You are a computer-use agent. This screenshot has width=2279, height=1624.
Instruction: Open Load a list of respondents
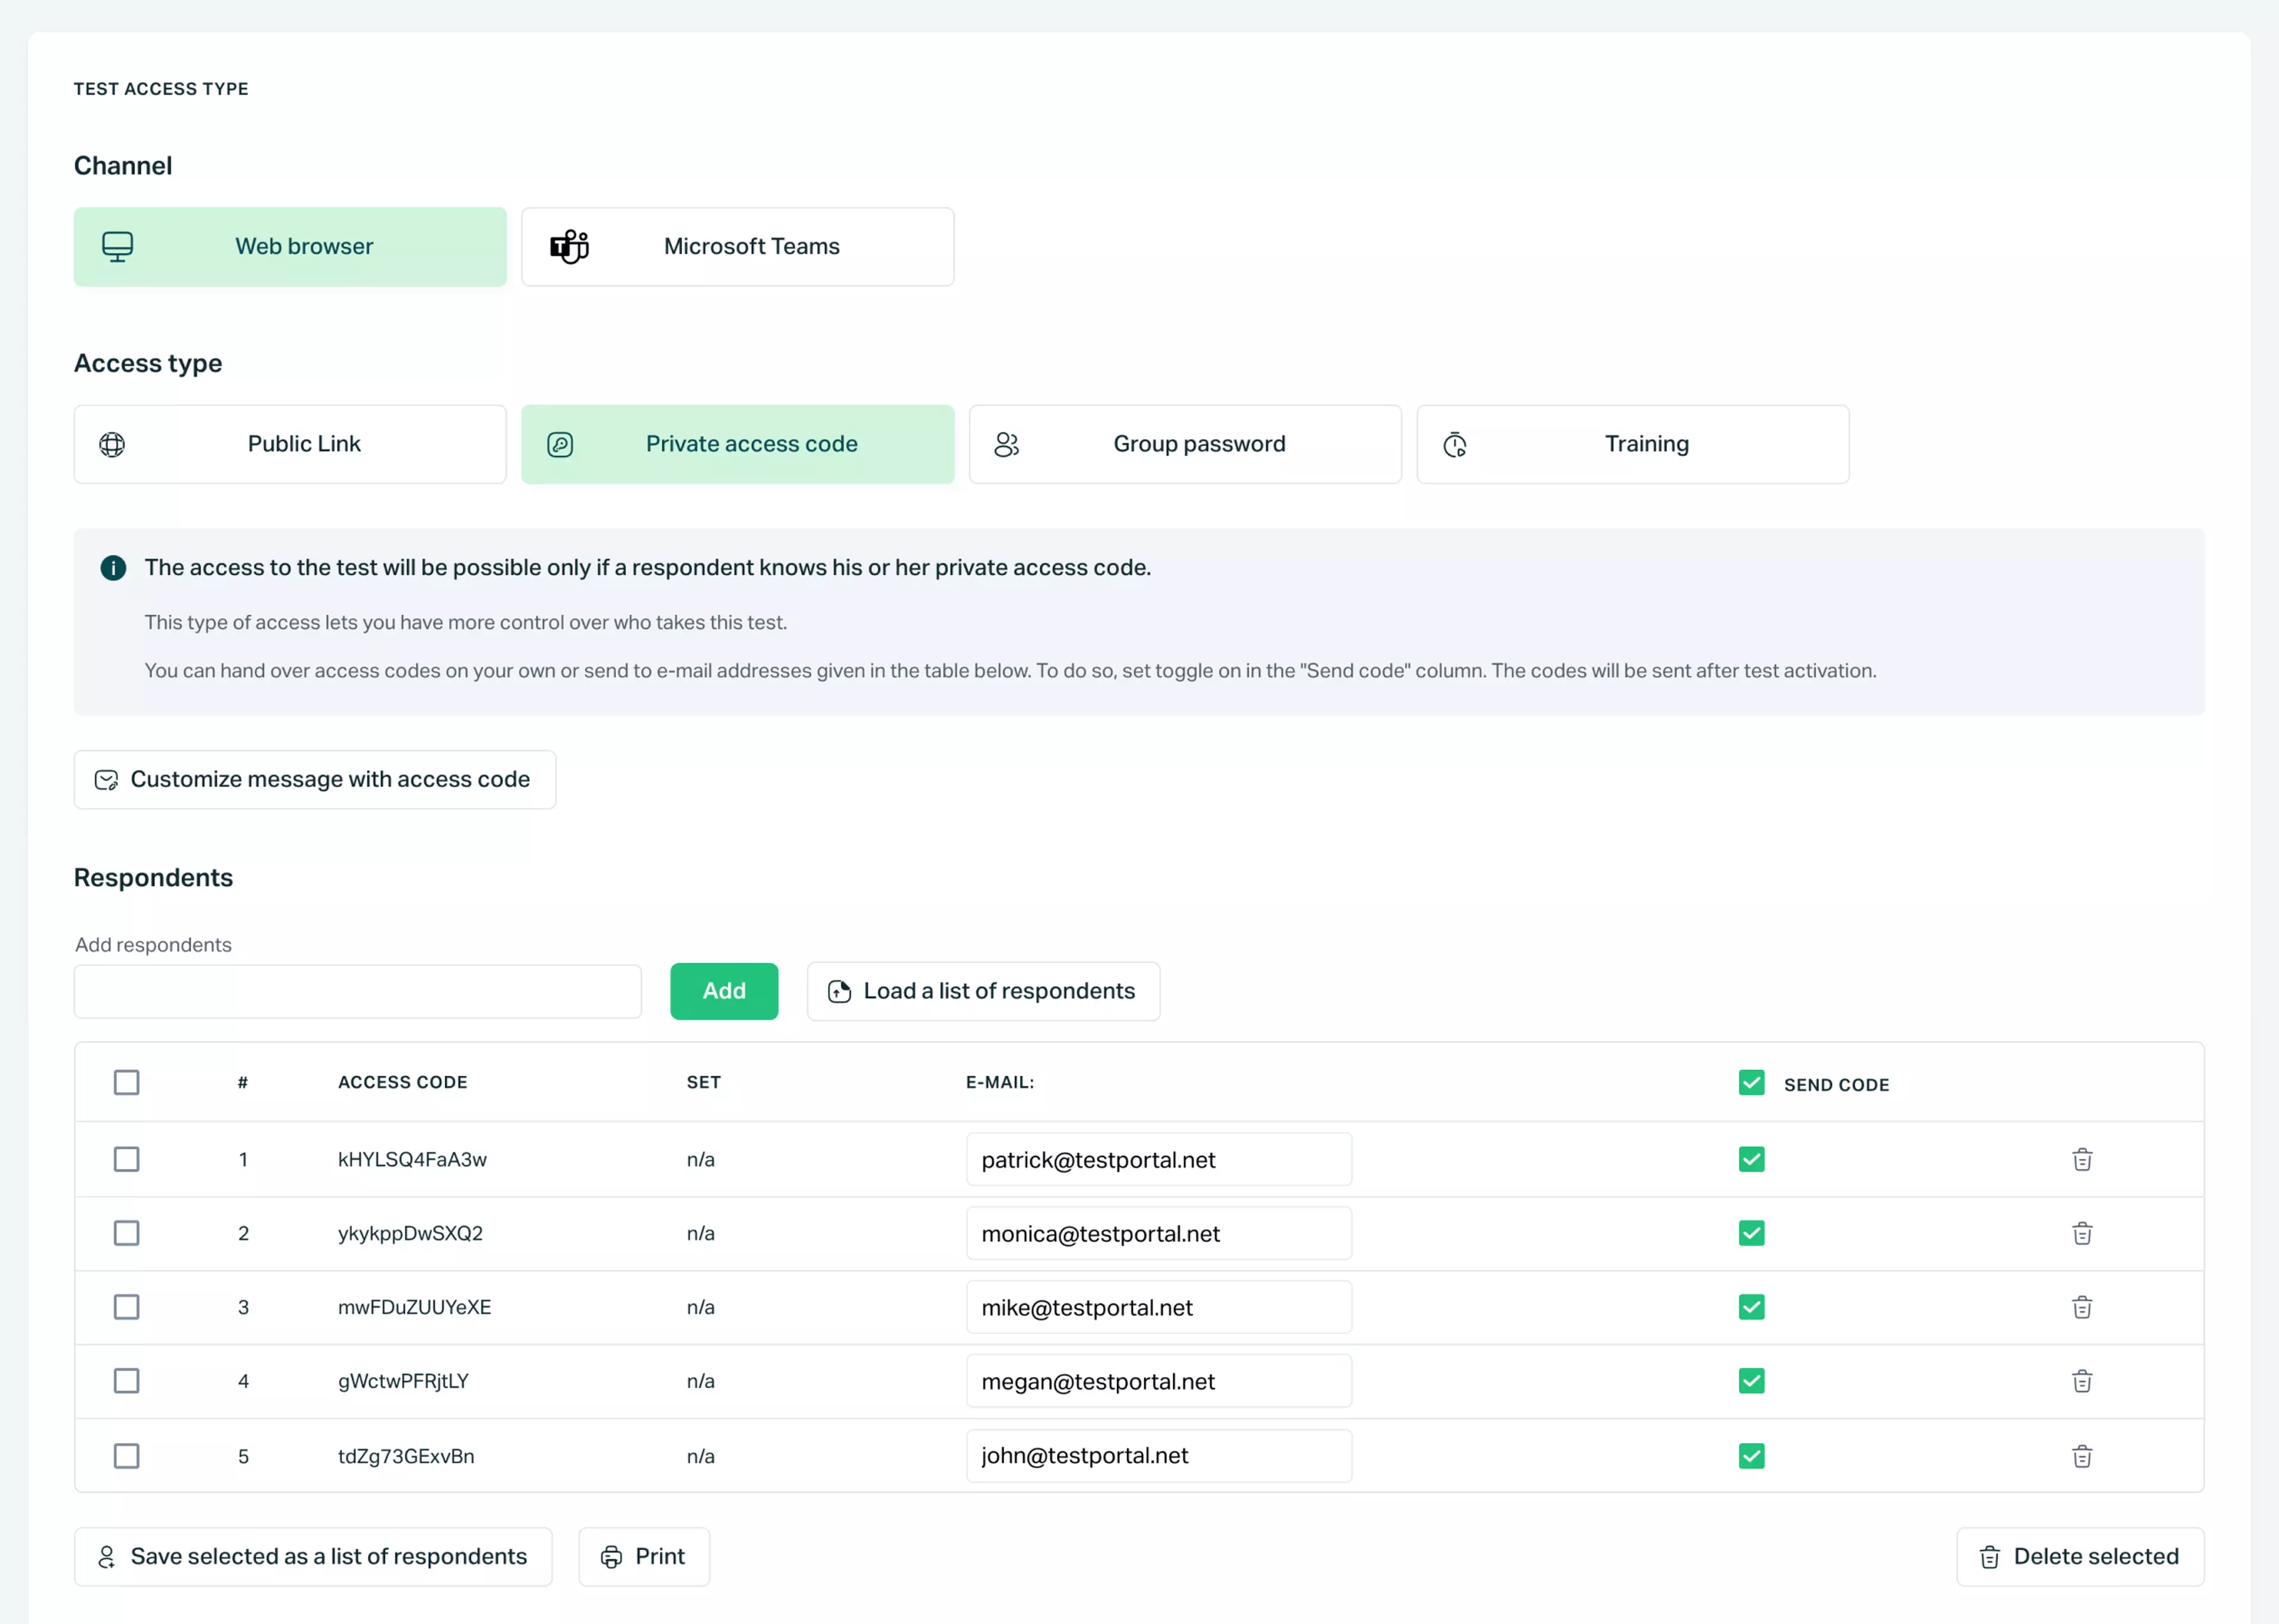click(x=982, y=991)
